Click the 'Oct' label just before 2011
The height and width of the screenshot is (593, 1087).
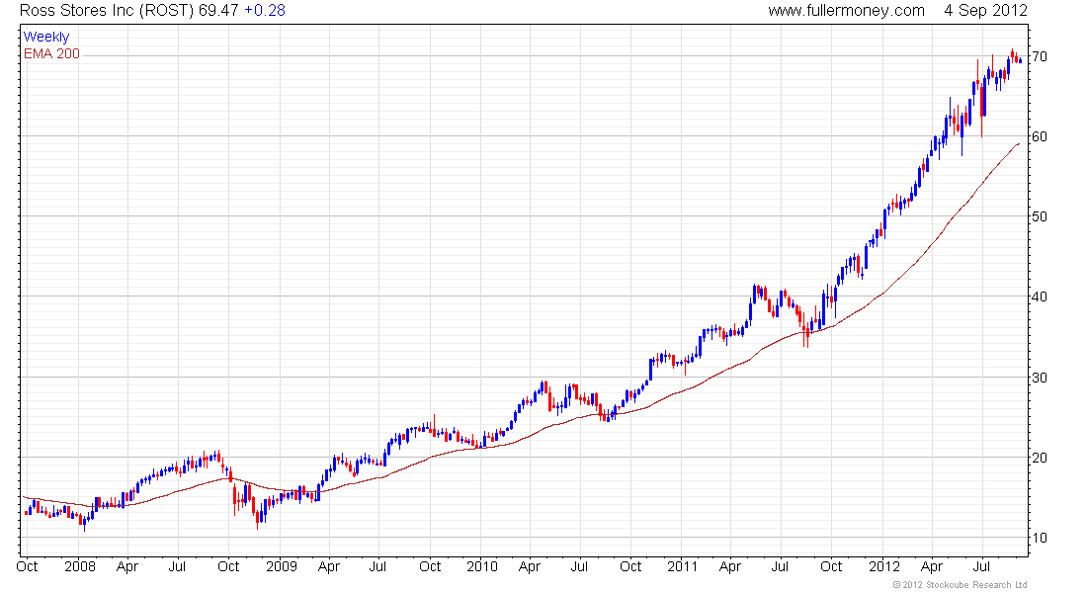click(630, 566)
